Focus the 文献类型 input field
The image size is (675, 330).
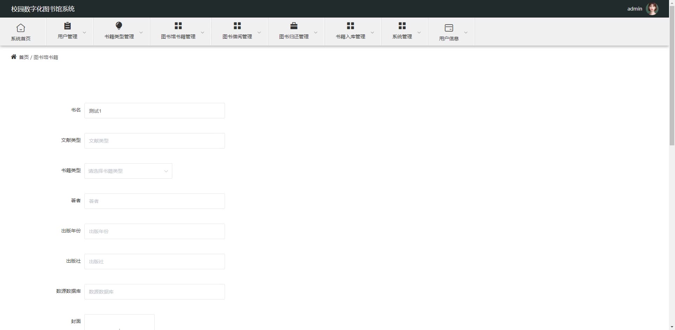(x=155, y=141)
